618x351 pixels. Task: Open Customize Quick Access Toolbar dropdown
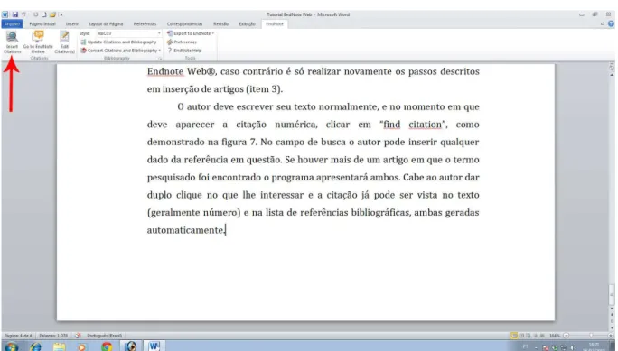pos(61,14)
